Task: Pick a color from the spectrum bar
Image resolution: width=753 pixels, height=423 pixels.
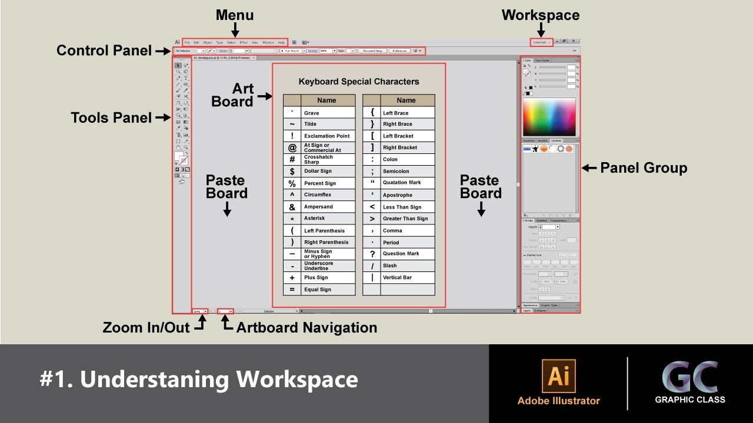Action: (x=549, y=117)
